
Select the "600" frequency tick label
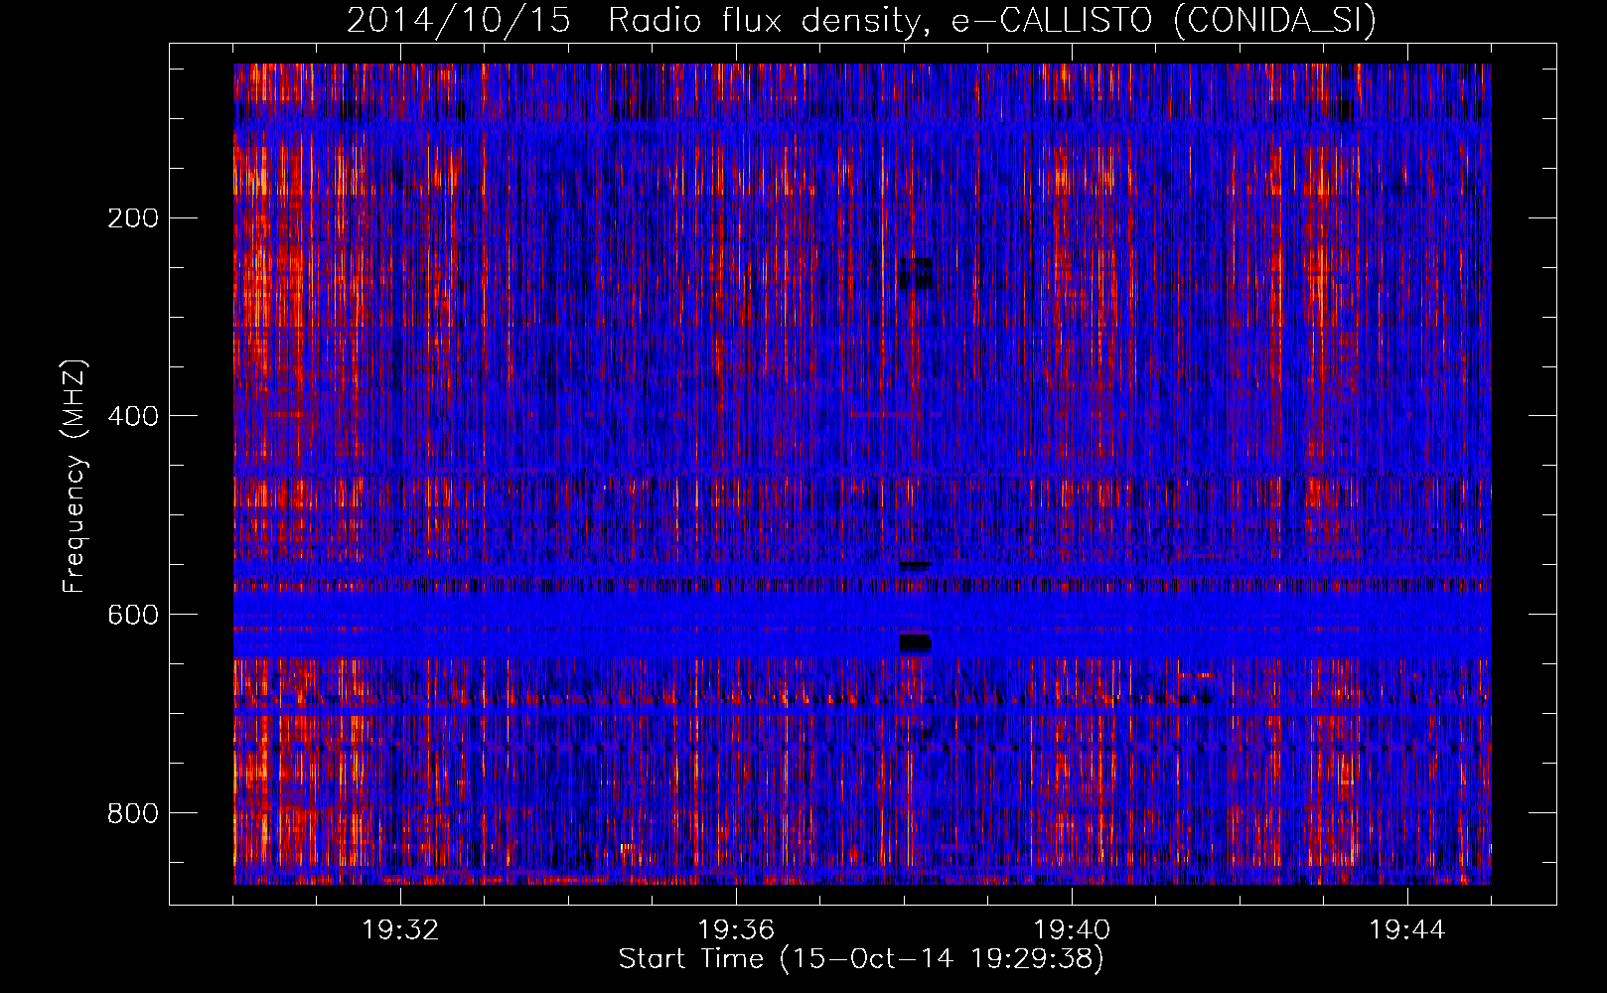tap(133, 615)
